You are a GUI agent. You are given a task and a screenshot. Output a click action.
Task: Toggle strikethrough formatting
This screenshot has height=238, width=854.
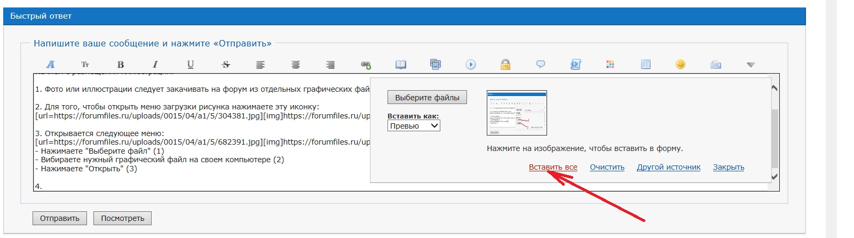(226, 65)
